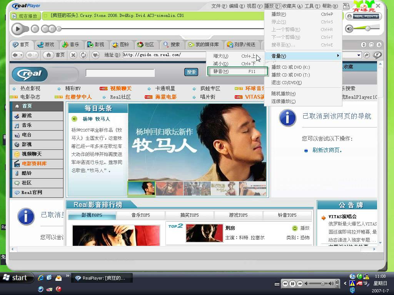Open the 刻录/传送 tab
The width and height of the screenshot is (394, 295).
241,45
